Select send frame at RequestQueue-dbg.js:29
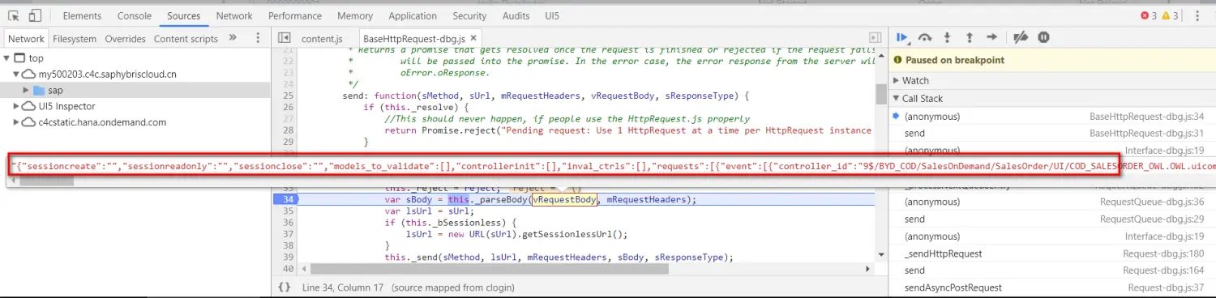Image resolution: width=1216 pixels, height=298 pixels. 1052,219
